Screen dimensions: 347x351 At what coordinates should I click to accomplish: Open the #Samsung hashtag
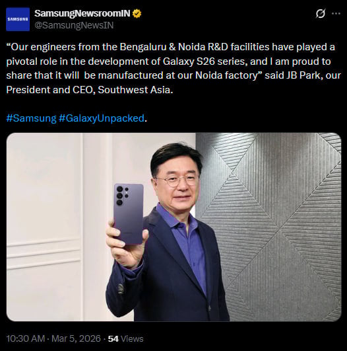(x=31, y=118)
